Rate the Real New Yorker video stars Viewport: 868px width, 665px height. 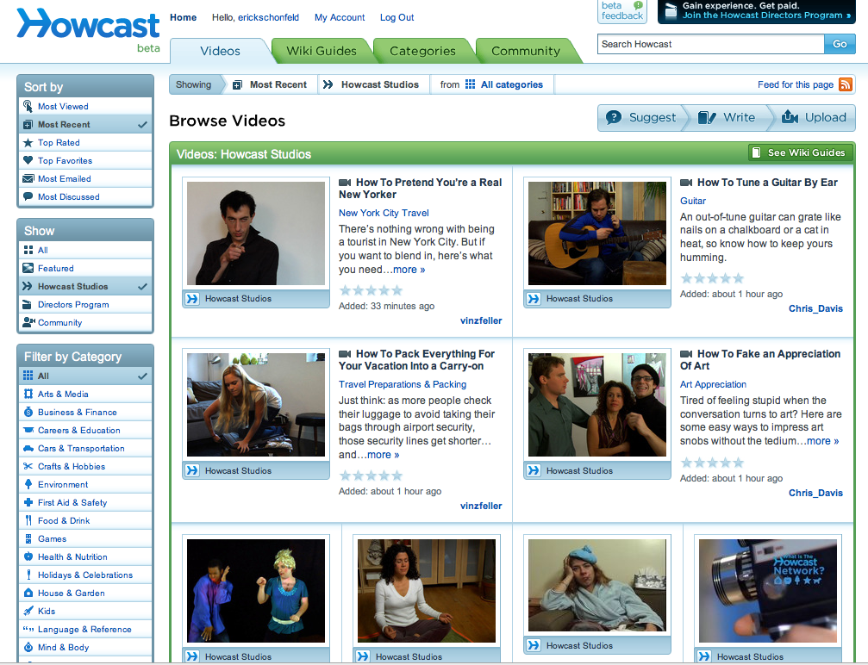(371, 290)
